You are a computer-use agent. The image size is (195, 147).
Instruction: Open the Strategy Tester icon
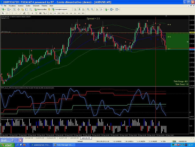(x=31, y=9)
